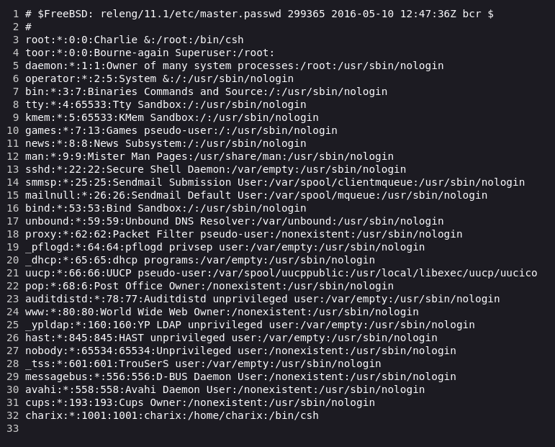This screenshot has height=447, width=555.
Task: Click the uucp pseudo-user line
Action: pyautogui.click(x=281, y=273)
